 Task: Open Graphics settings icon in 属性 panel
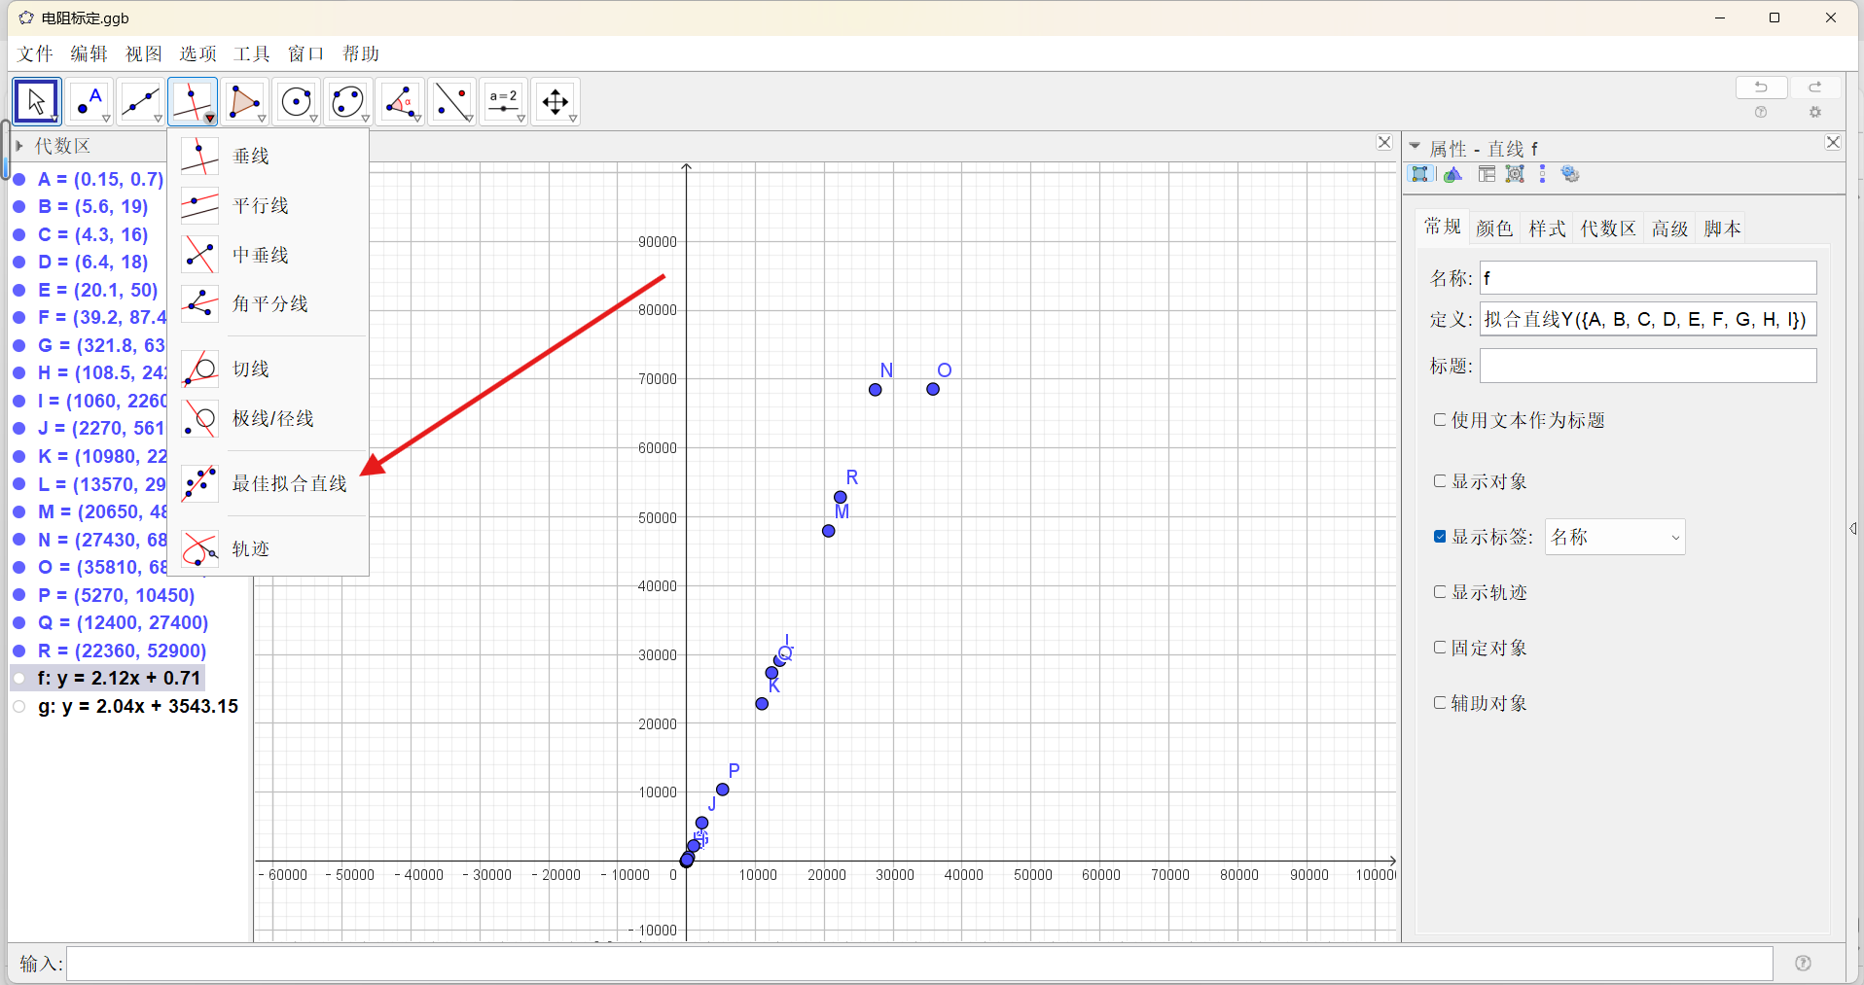1452,174
